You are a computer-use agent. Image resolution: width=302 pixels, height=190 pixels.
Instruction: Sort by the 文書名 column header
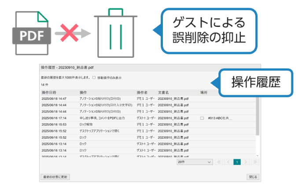(x=163, y=93)
